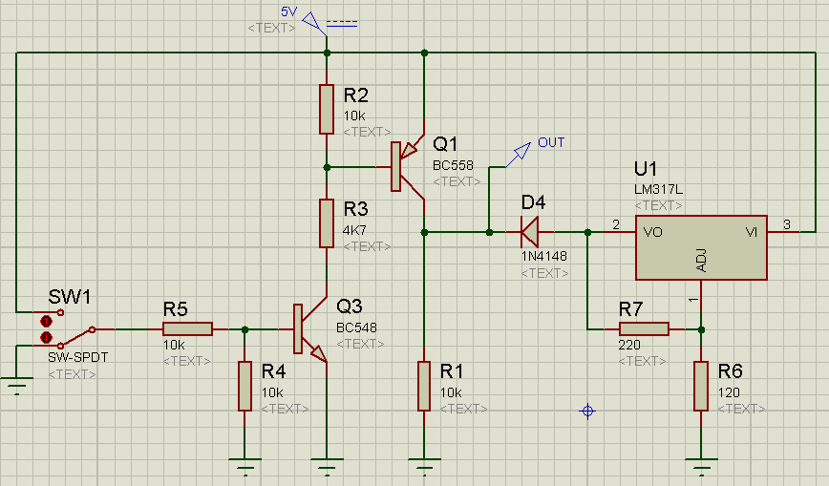The height and width of the screenshot is (486, 829).
Task: Select the R2 resistor body
Action: point(327,109)
